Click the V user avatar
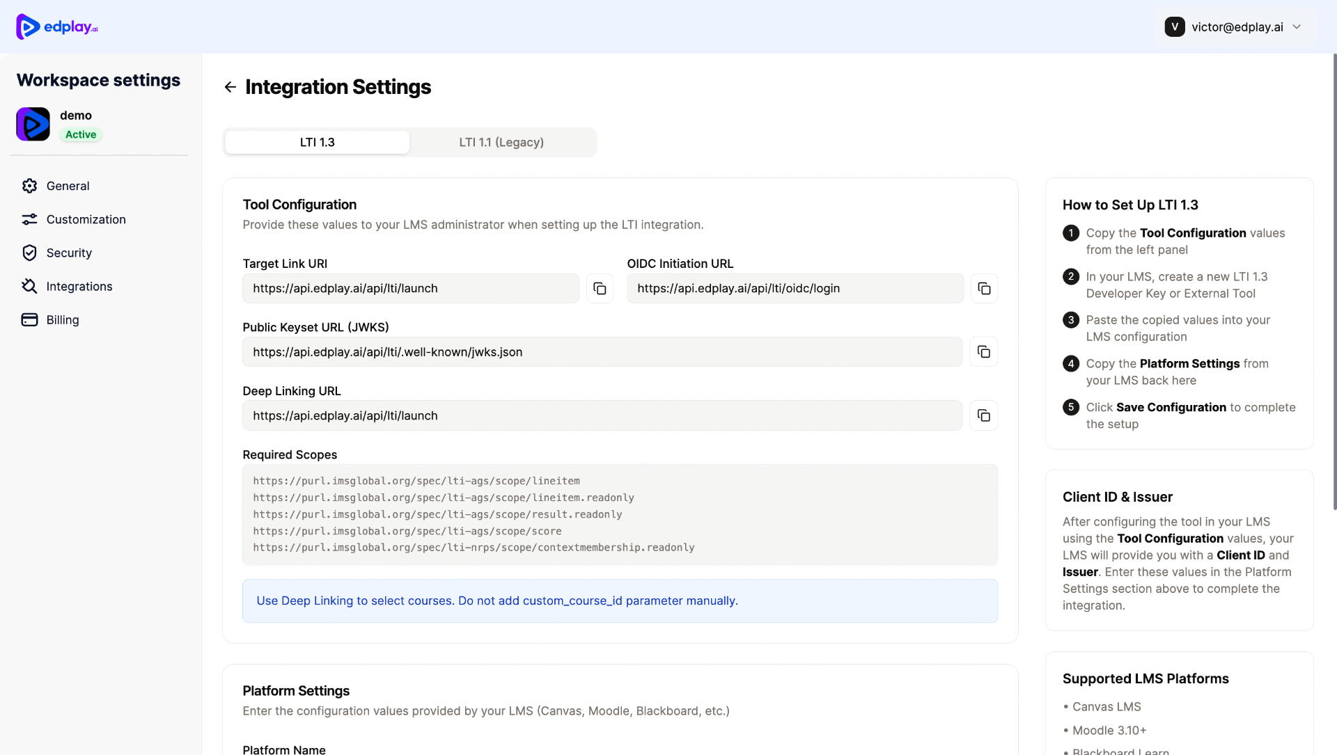Image resolution: width=1337 pixels, height=755 pixels. 1175,26
